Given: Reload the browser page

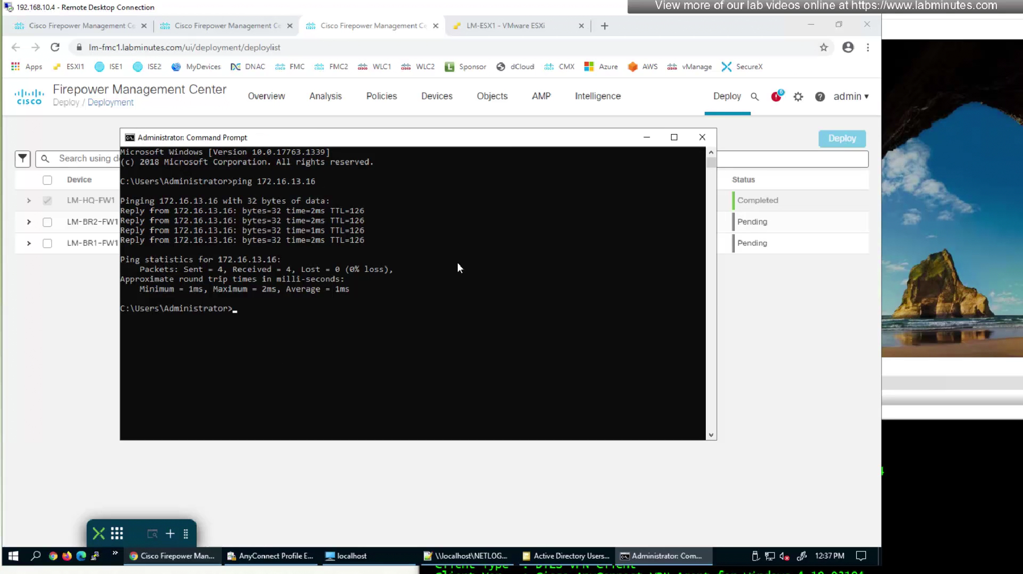Looking at the screenshot, I should (55, 47).
